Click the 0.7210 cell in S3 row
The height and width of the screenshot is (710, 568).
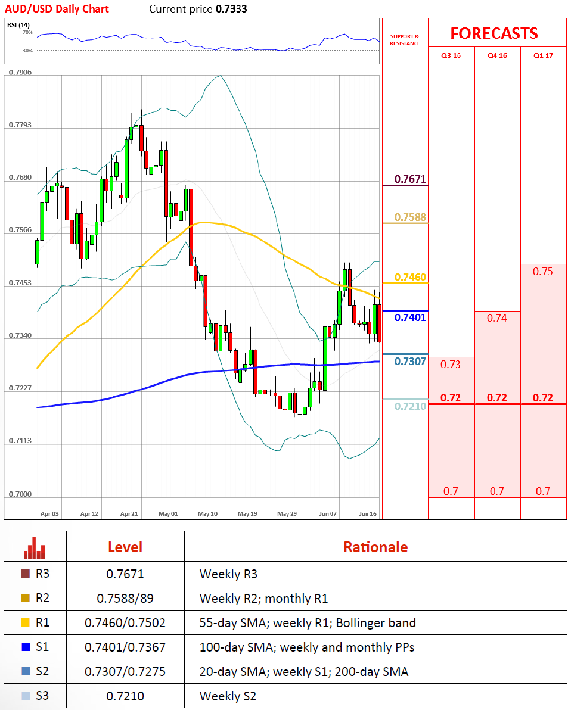125,696
